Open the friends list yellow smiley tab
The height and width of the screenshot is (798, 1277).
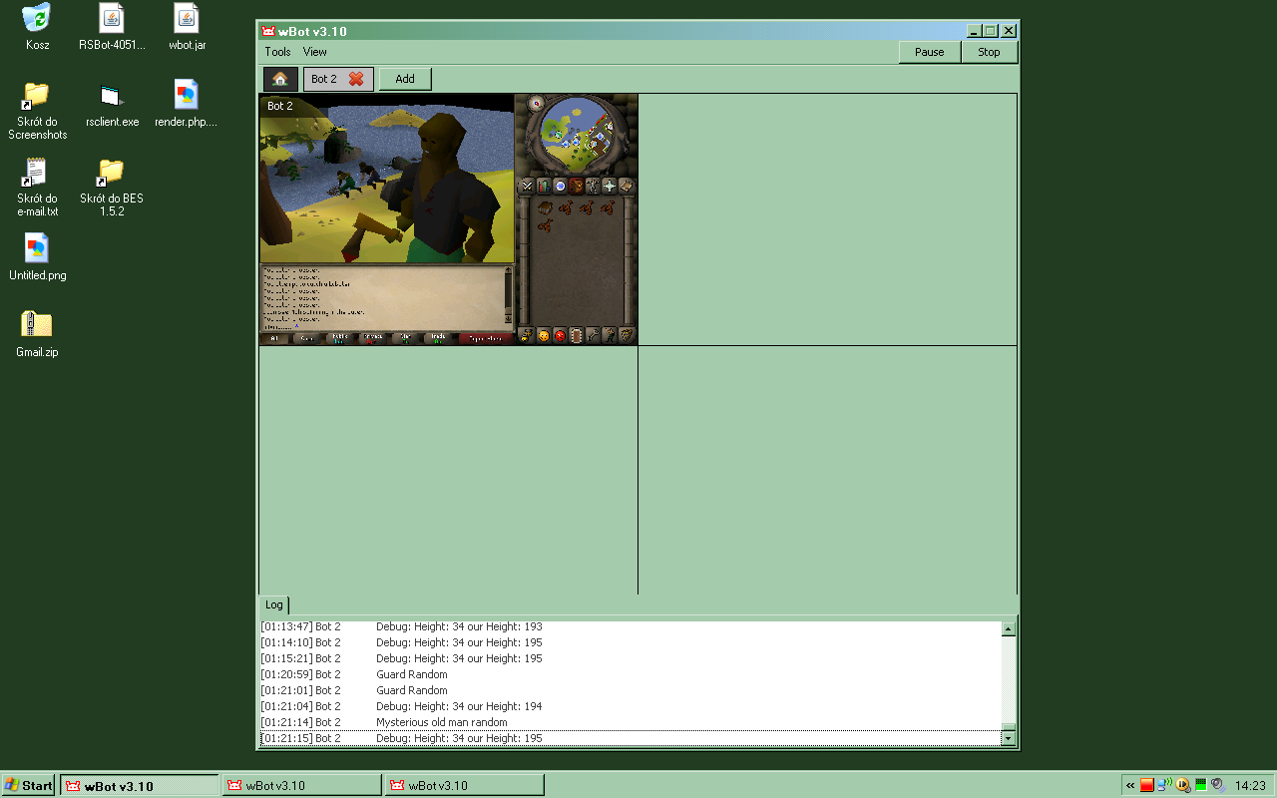[x=544, y=336]
